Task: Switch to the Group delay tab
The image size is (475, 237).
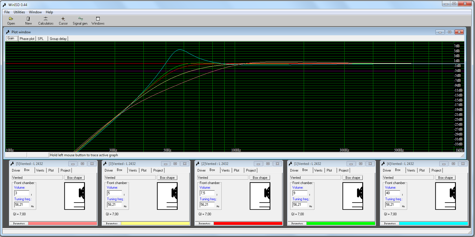Action: point(58,39)
